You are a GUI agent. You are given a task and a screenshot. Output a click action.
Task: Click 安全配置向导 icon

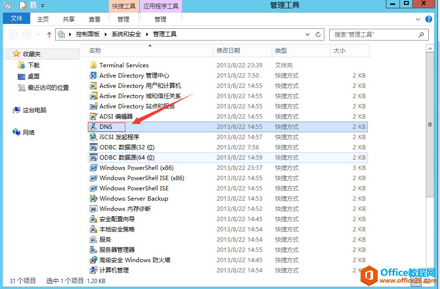(93, 219)
